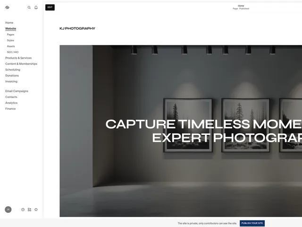Open the notifications bell
This screenshot has height=227, width=302.
(36, 8)
